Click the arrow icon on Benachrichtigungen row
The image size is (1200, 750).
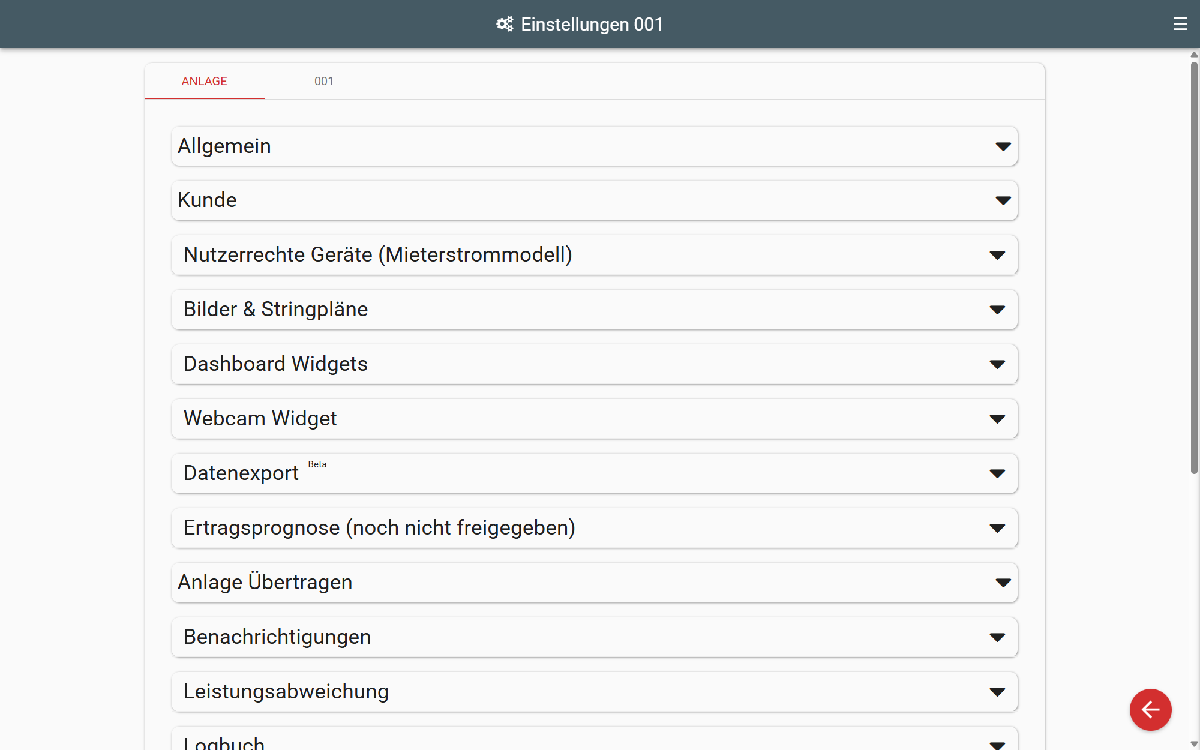tap(997, 637)
